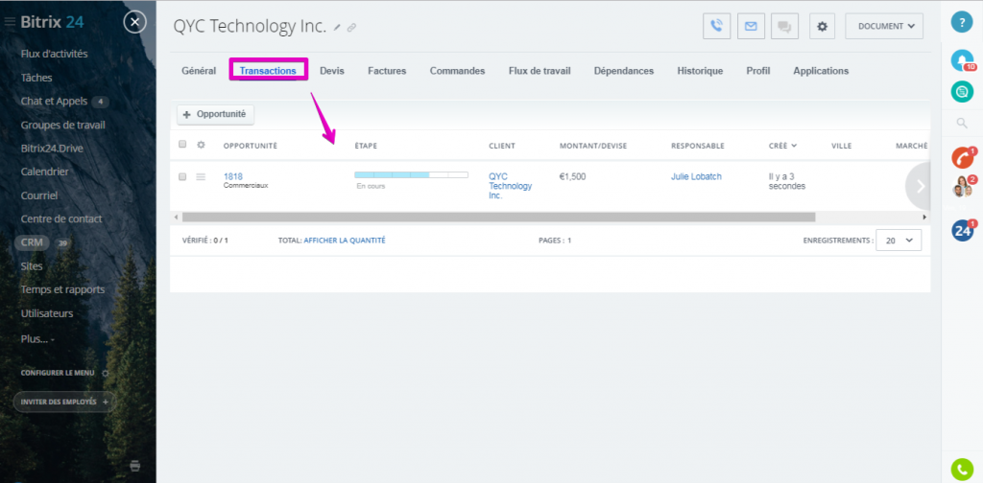This screenshot has height=483, width=983.
Task: Select CRM in sidebar
Action: [x=32, y=242]
